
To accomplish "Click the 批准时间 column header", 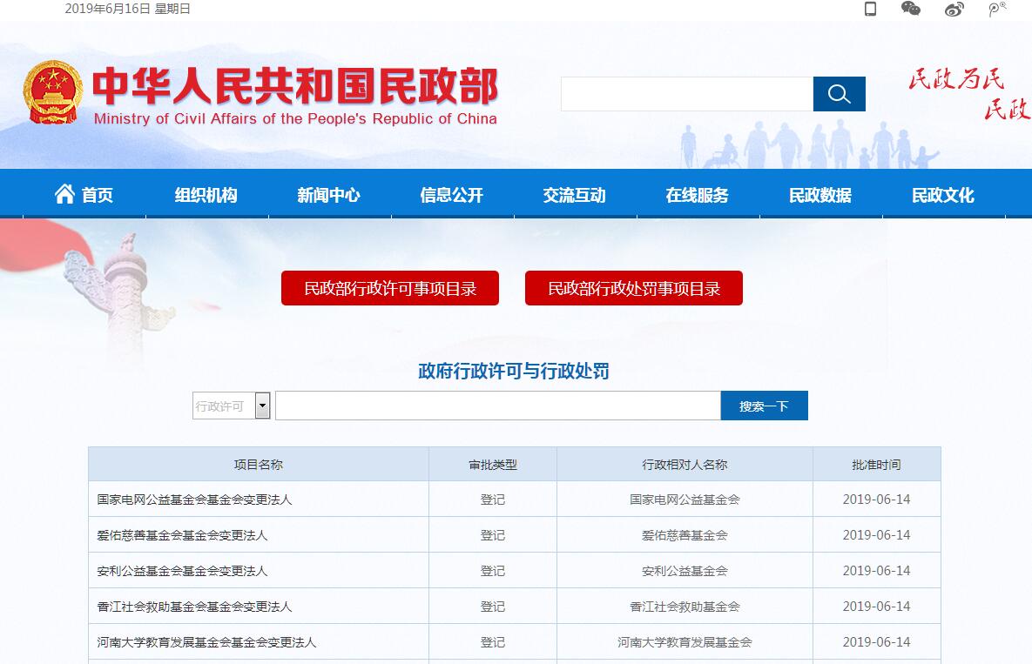I will (x=877, y=464).
